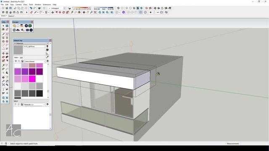Select the Push/Pull tool in left toolbar

coord(7,53)
